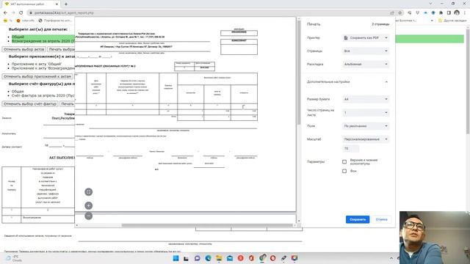Click the 'Печать выбранных' acts button

(61, 49)
